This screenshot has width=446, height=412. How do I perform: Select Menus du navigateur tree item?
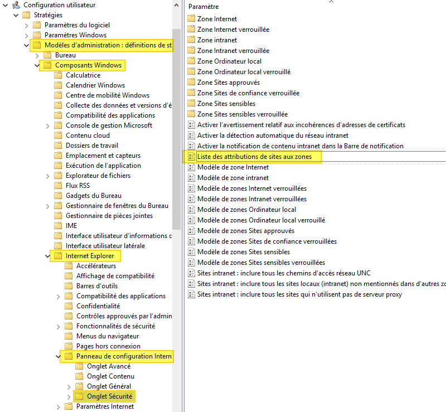pyautogui.click(x=108, y=336)
